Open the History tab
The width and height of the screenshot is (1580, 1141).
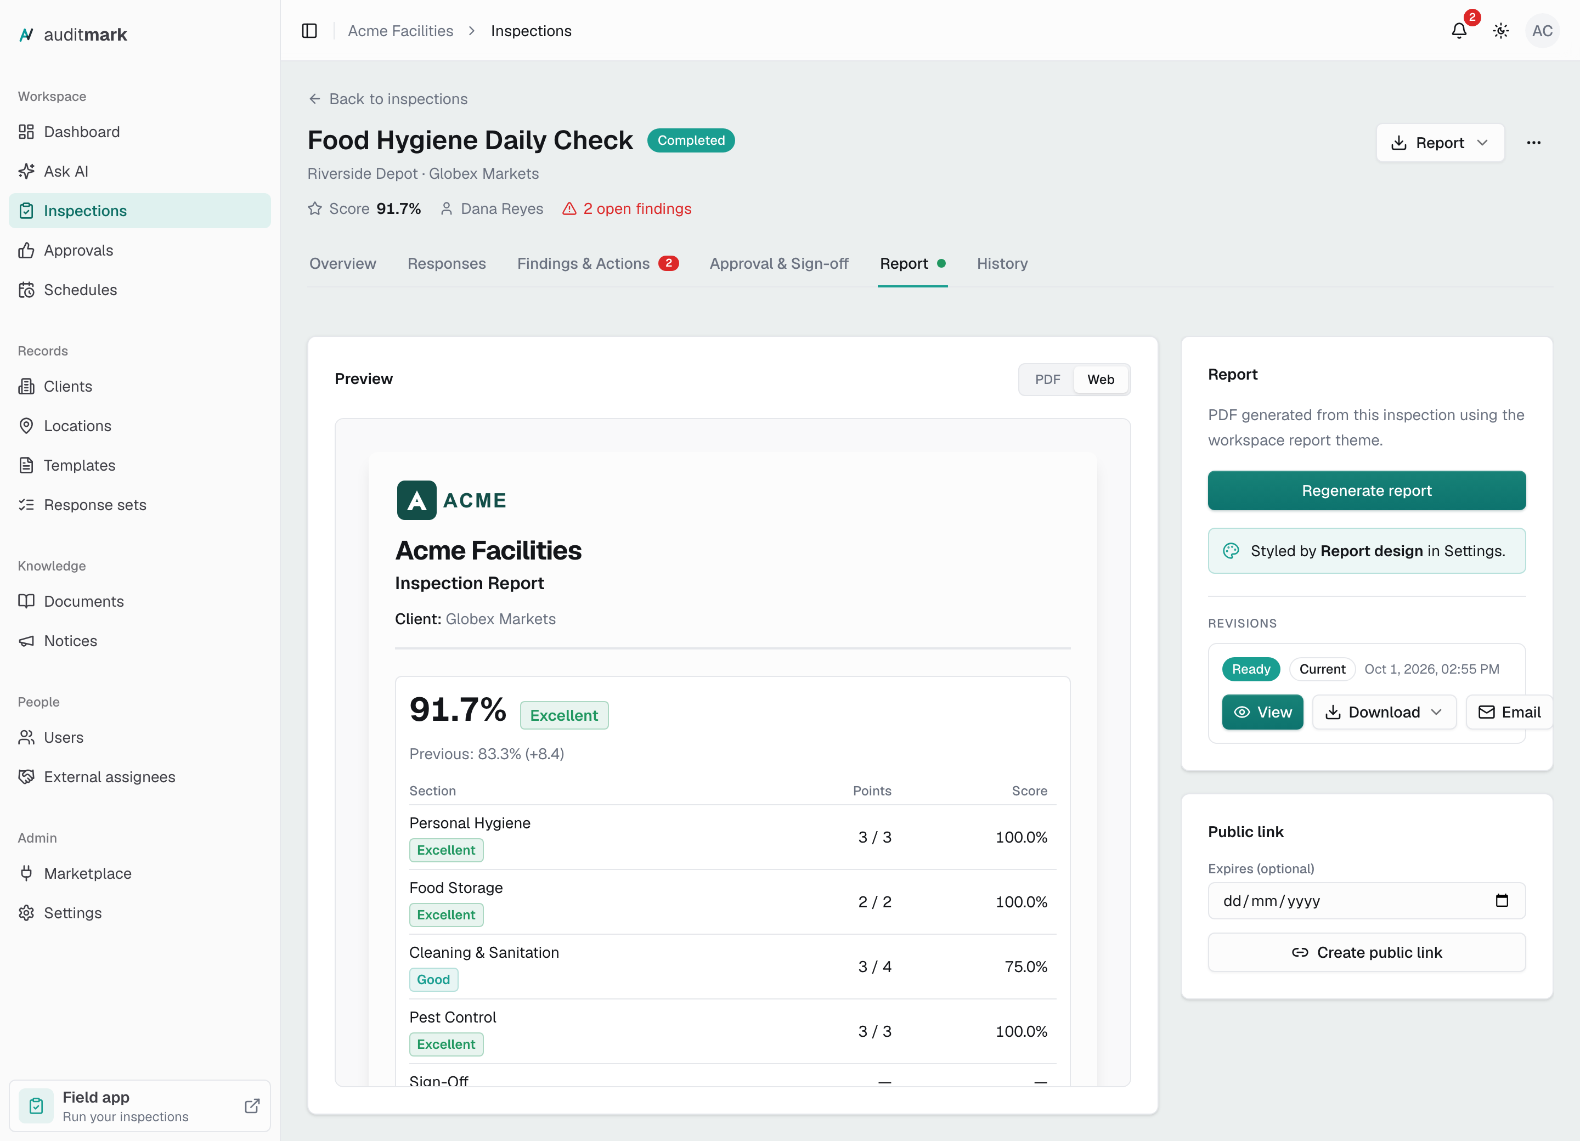1002,263
